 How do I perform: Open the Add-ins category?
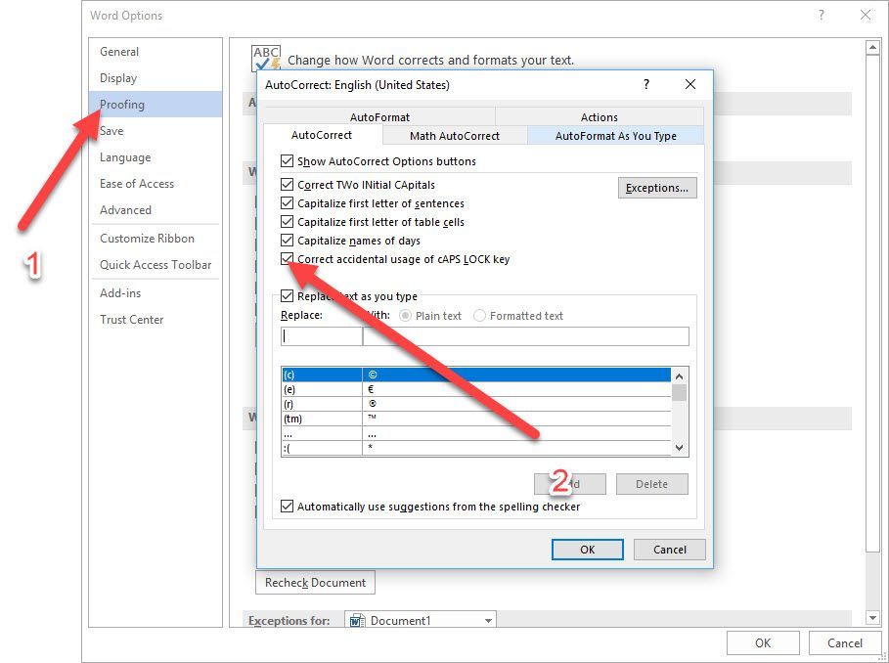point(156,293)
